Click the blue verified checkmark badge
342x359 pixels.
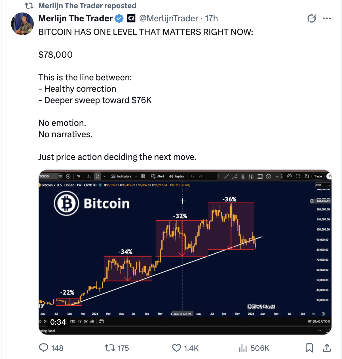[119, 18]
